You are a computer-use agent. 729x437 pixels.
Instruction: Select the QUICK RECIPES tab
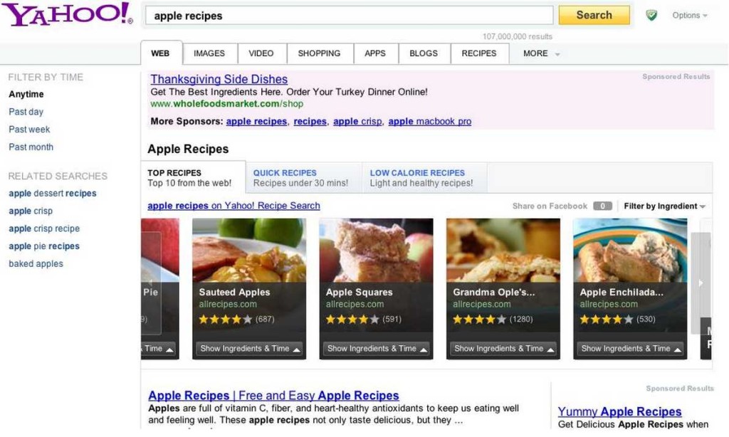click(303, 178)
